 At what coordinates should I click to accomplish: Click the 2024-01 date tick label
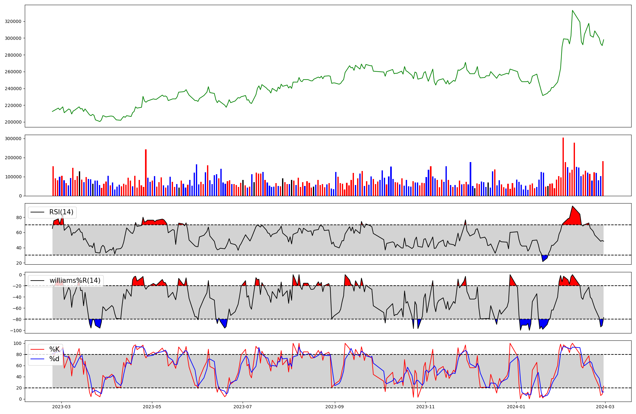coord(516,407)
